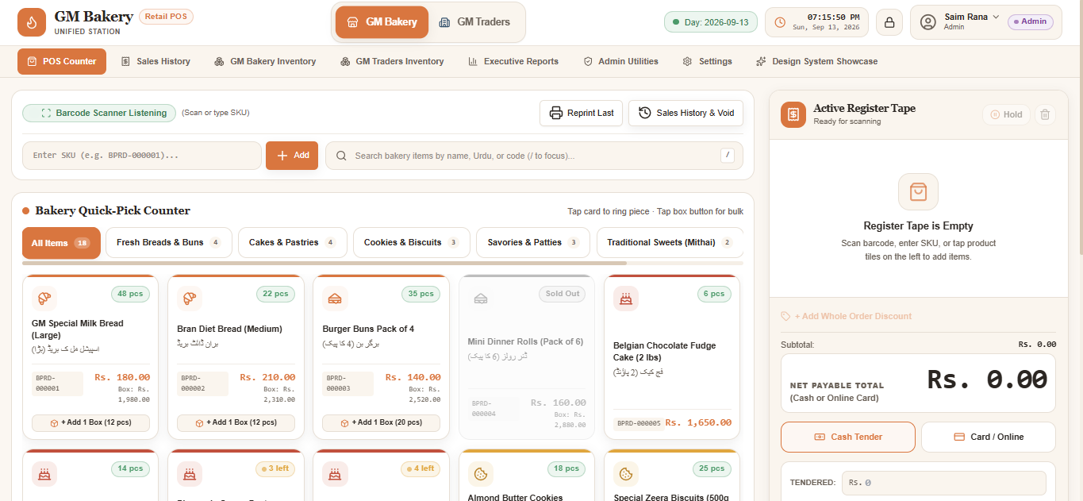
Task: Hold the current register tape
Action: tap(1006, 114)
